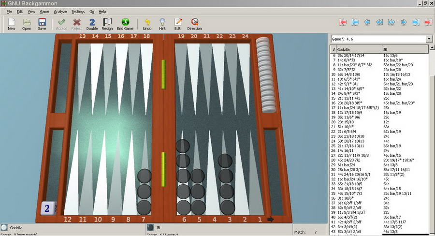The image size is (435, 236).
Task: Open the Edit menu
Action: click(20, 12)
